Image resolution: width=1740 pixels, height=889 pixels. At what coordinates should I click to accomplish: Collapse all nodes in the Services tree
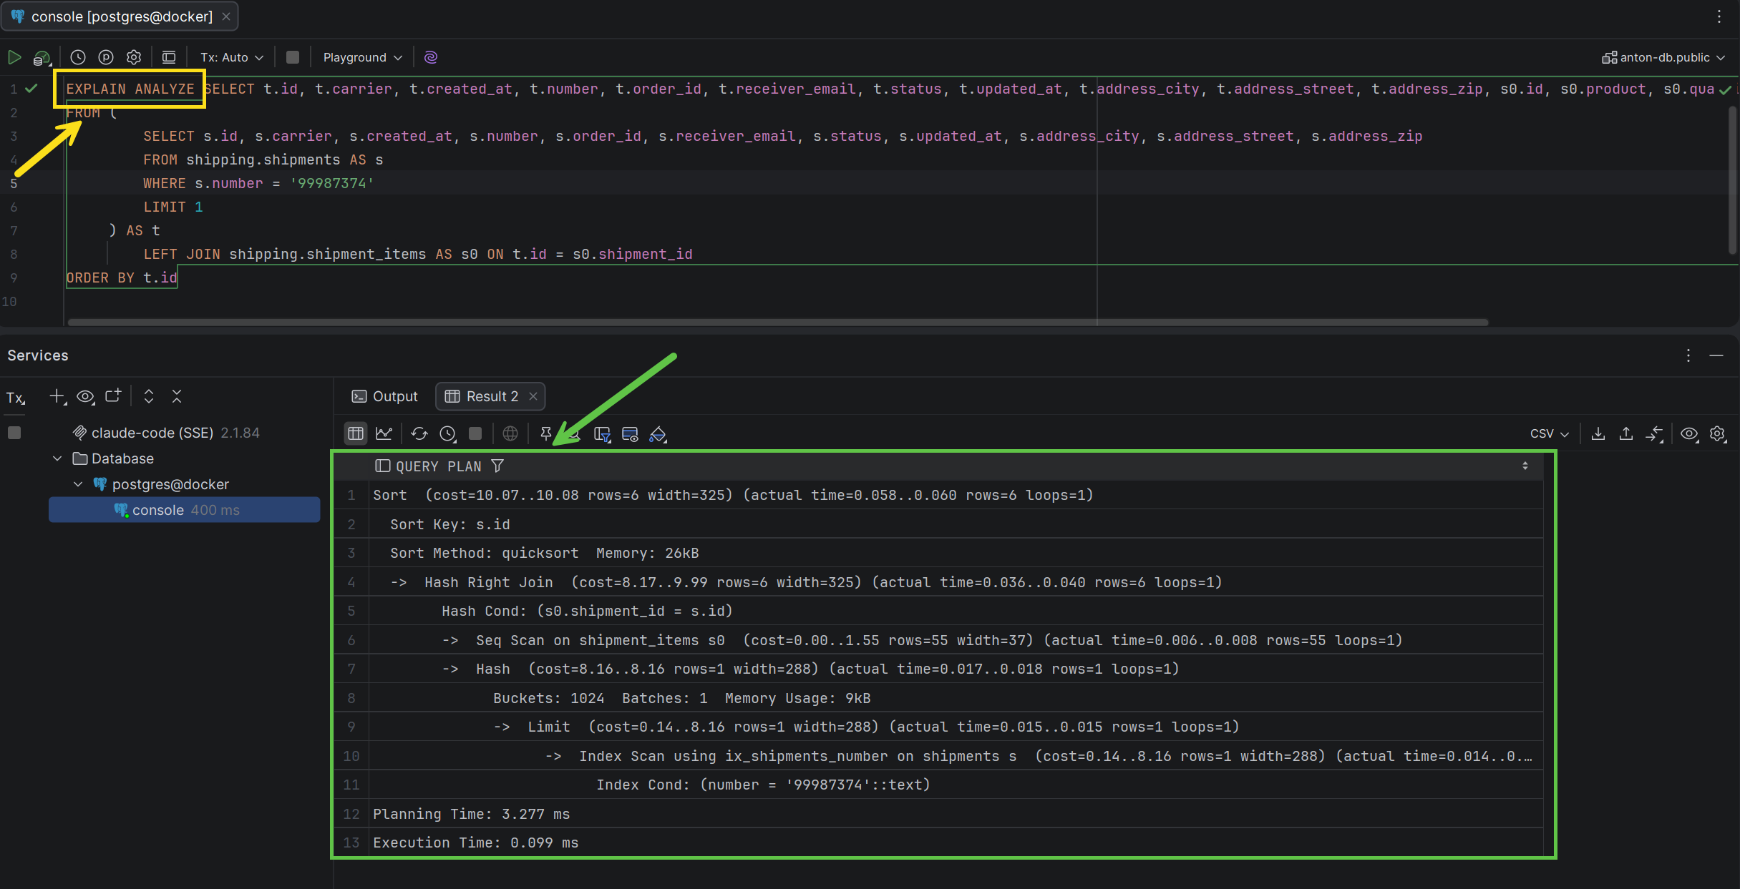pos(177,396)
